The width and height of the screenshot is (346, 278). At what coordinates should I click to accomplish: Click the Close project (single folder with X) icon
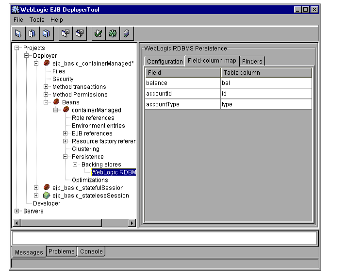point(66,33)
